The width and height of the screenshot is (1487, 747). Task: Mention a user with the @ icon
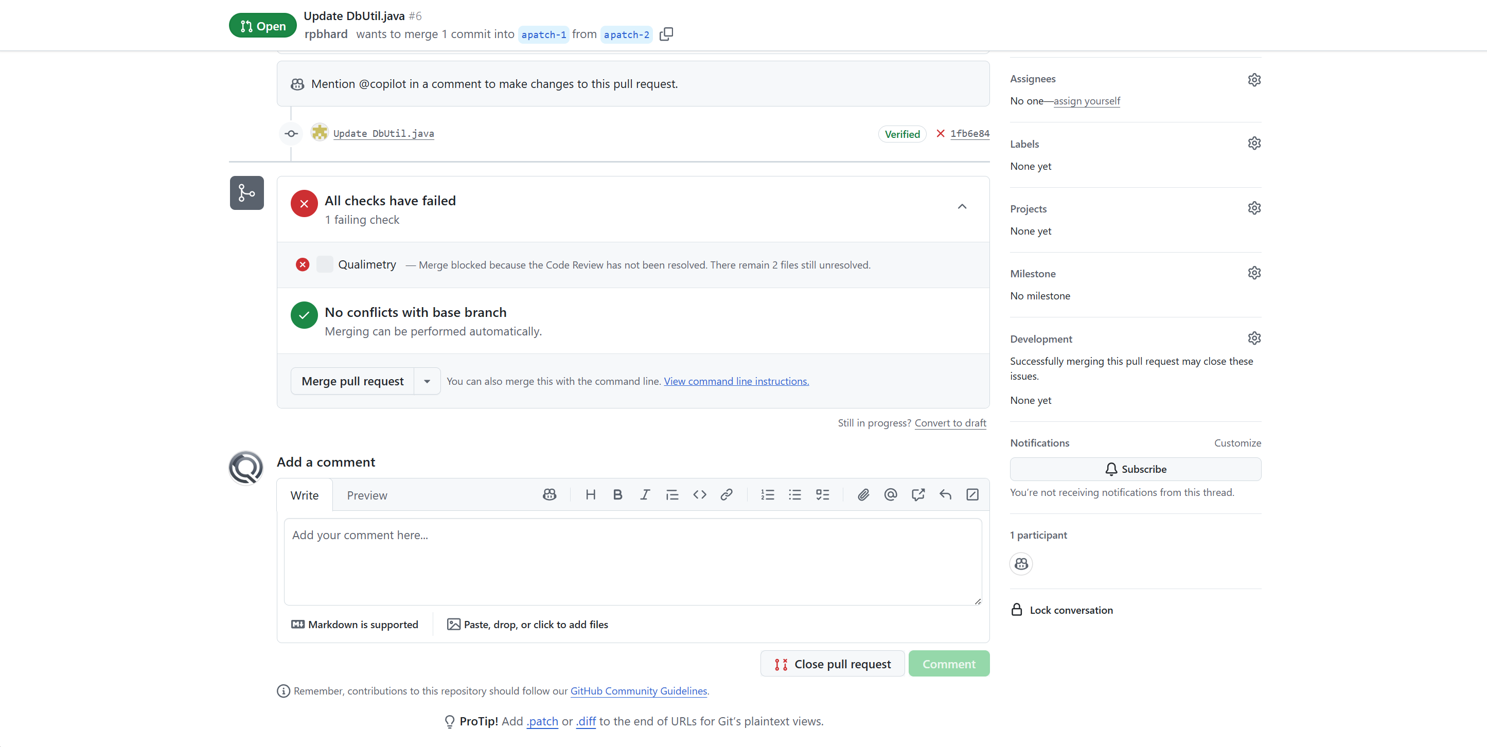pyautogui.click(x=890, y=495)
